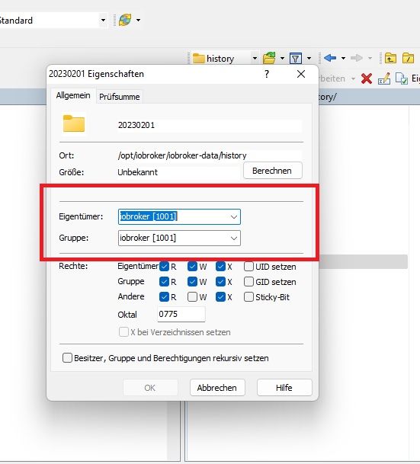This screenshot has width=420, height=464.
Task: Toggle Andere R permission checkbox
Action: pos(164,297)
